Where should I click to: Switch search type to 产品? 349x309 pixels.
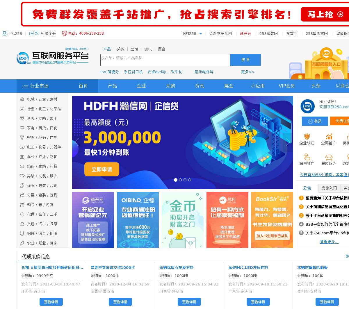click(x=107, y=49)
